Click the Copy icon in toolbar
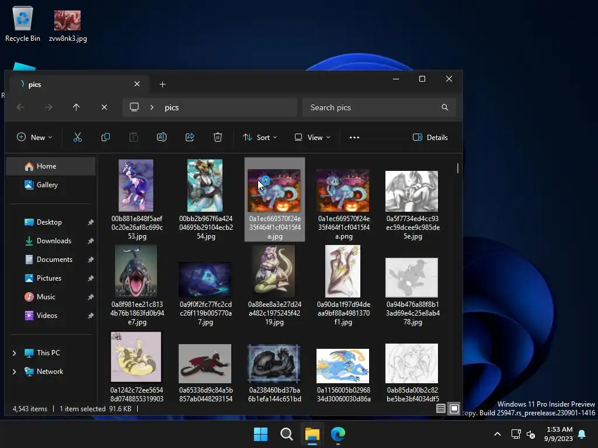This screenshot has width=598, height=448. (x=106, y=137)
